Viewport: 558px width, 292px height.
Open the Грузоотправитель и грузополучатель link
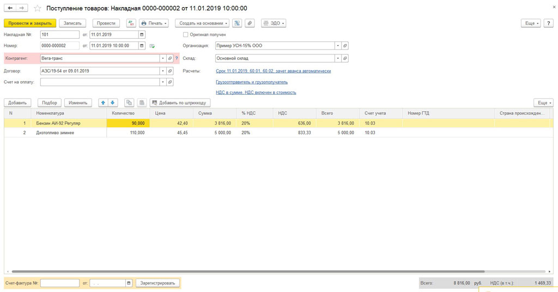(x=252, y=82)
